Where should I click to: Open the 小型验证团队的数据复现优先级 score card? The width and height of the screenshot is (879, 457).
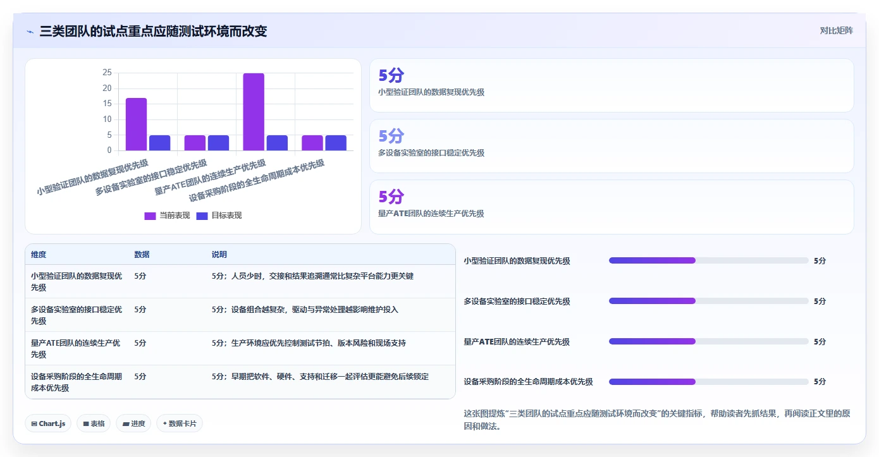(612, 85)
